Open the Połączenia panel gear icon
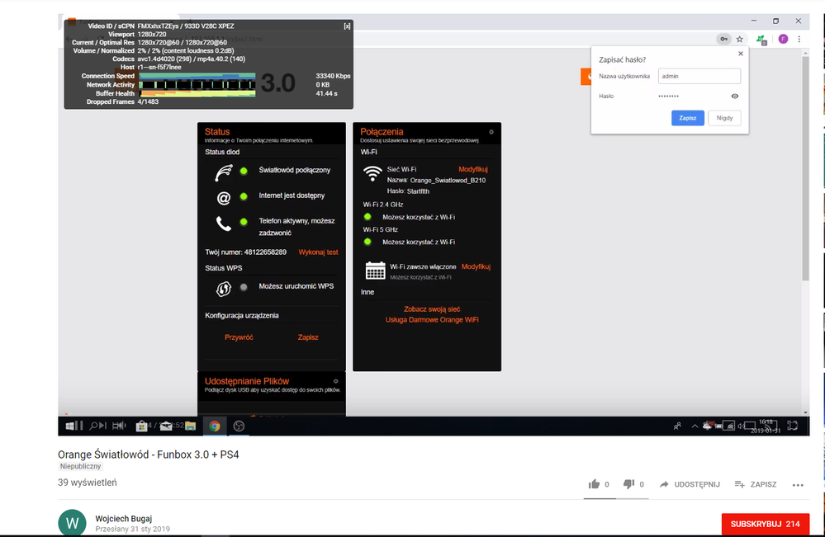 [x=491, y=132]
